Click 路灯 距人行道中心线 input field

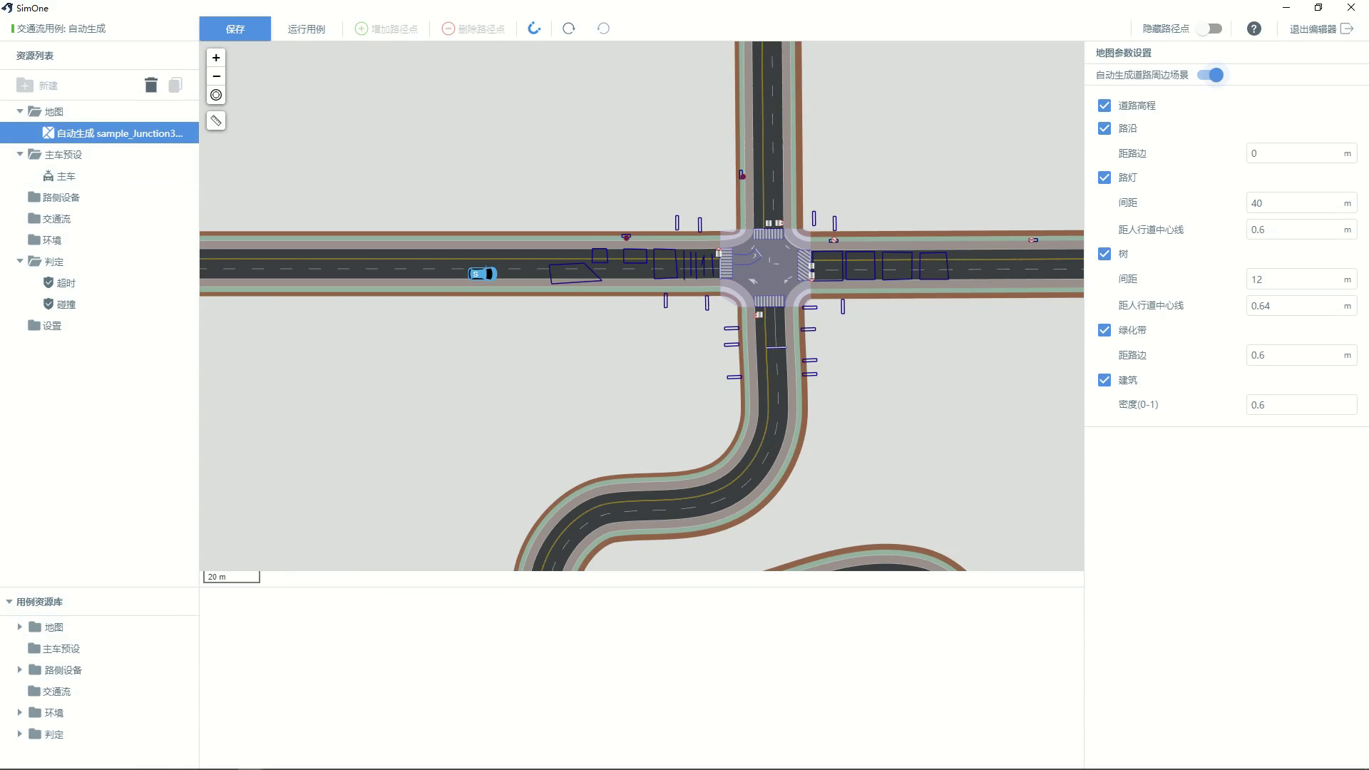click(x=1301, y=230)
